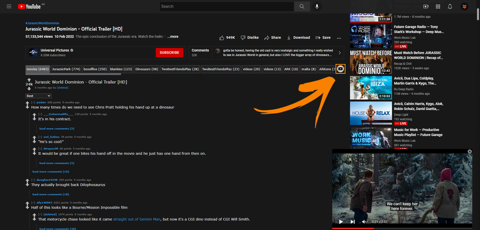Select Dinosaurs (98) tab
This screenshot has width=480, height=230.
[147, 69]
